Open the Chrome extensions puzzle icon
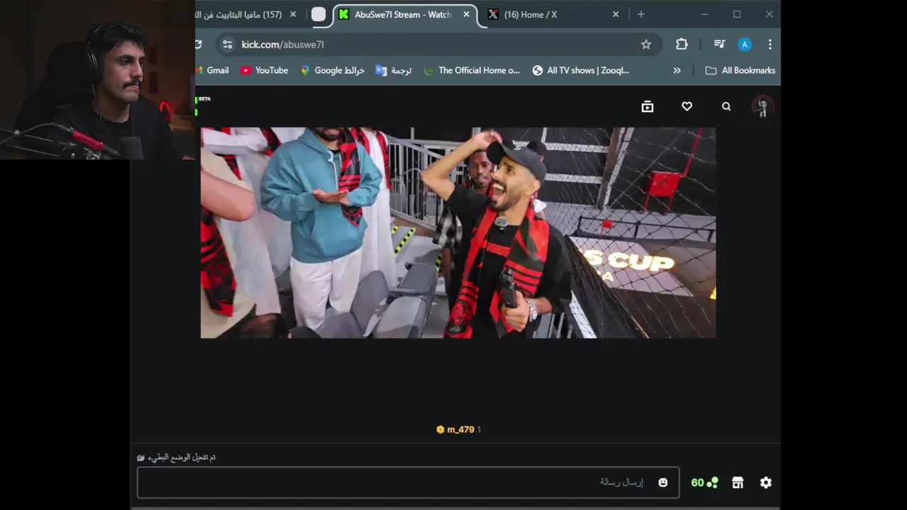This screenshot has width=907, height=510. pos(682,44)
